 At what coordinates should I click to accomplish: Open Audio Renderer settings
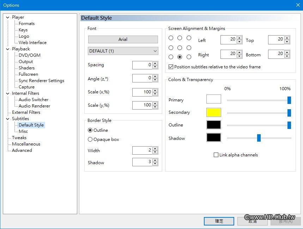tap(34, 106)
